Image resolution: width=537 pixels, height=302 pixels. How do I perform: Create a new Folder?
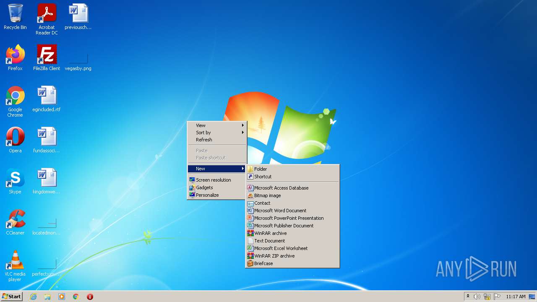(x=292, y=169)
